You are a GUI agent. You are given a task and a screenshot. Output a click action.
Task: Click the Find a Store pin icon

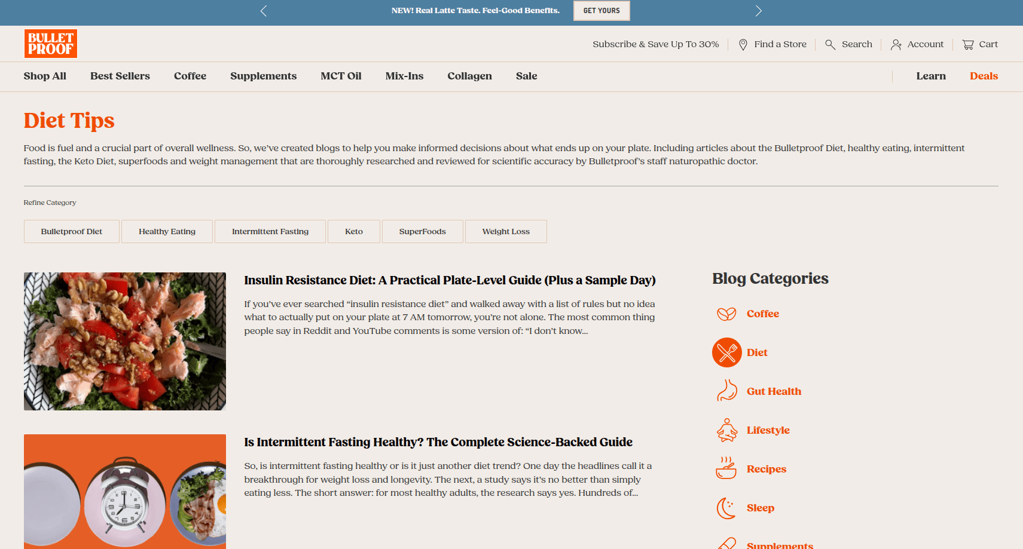tap(743, 45)
